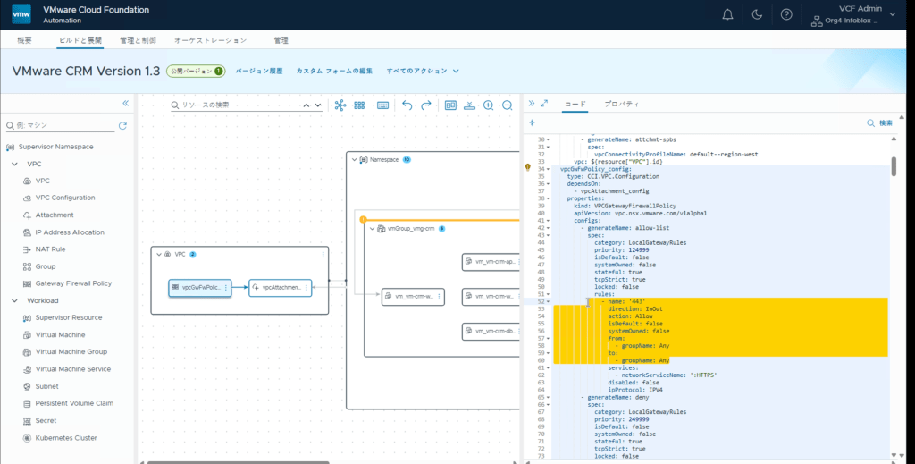
Task: Collapse the VPC tree section
Action: 14,164
